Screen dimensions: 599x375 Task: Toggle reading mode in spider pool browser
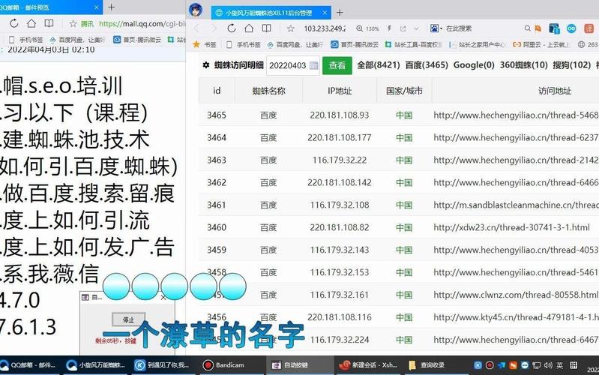(x=267, y=28)
